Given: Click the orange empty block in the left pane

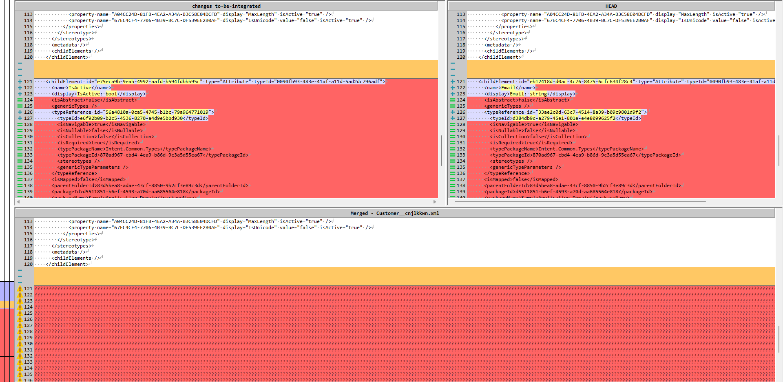Looking at the screenshot, I should click(236, 69).
